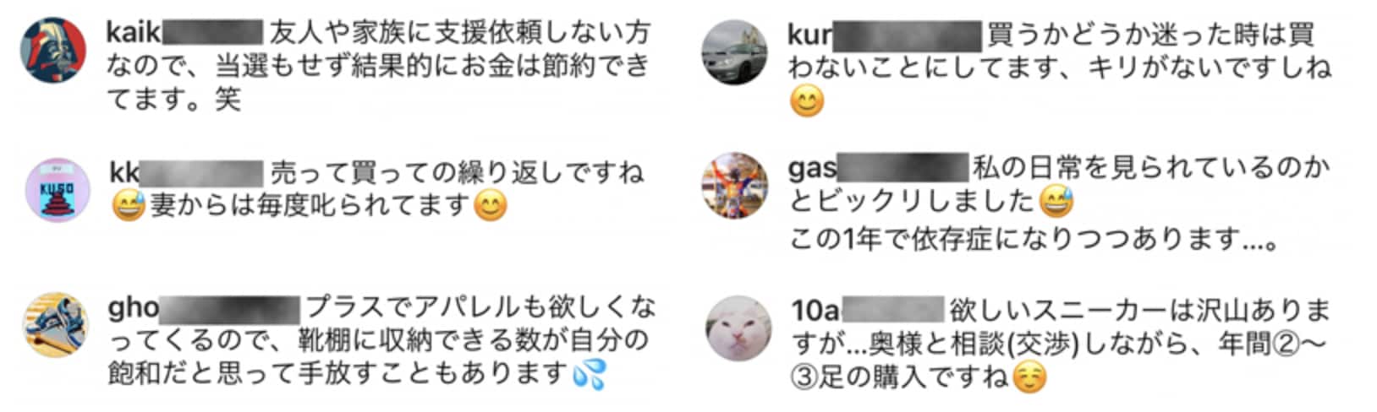The height and width of the screenshot is (412, 1377).
Task: Click the white cat avatar of 10a
Action: pos(738,328)
